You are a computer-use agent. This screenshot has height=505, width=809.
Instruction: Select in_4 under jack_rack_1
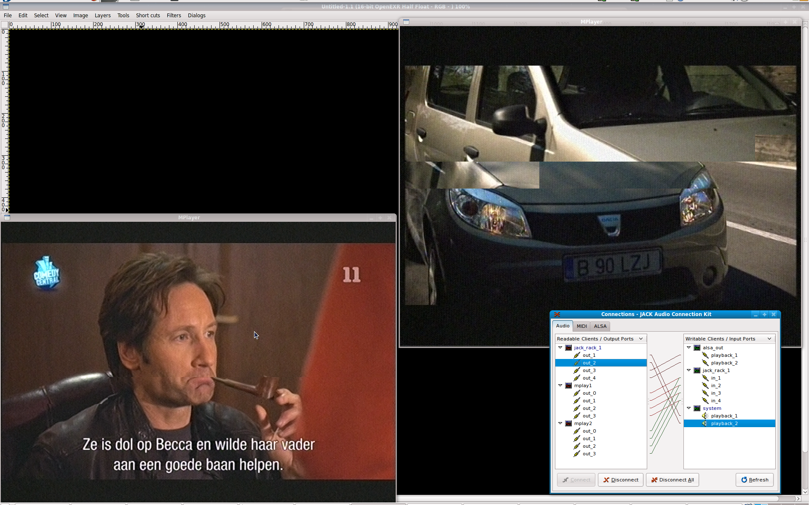coord(715,401)
